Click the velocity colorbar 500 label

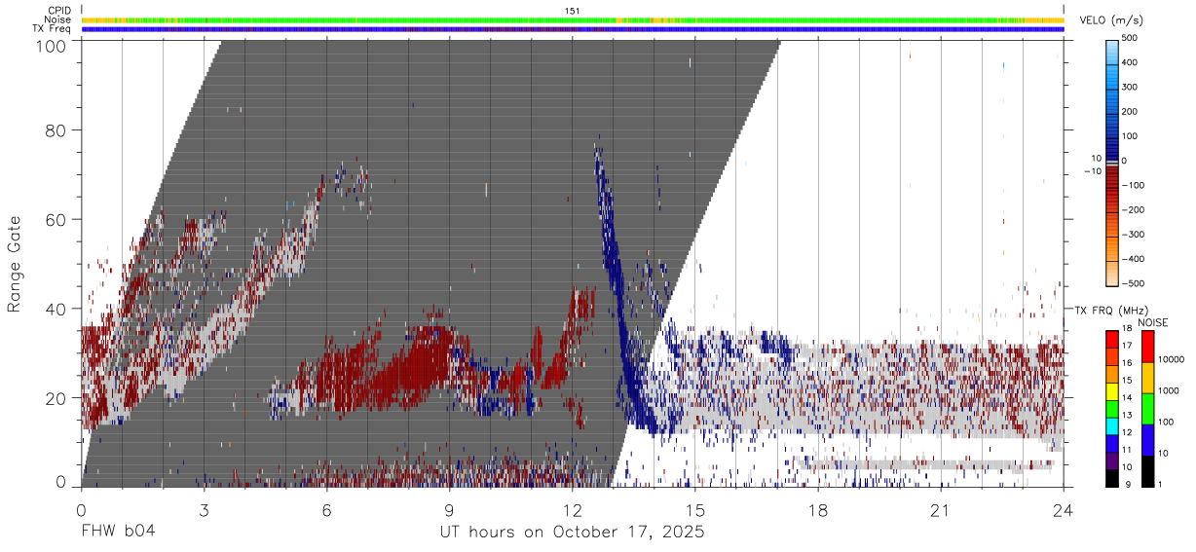click(x=1131, y=38)
